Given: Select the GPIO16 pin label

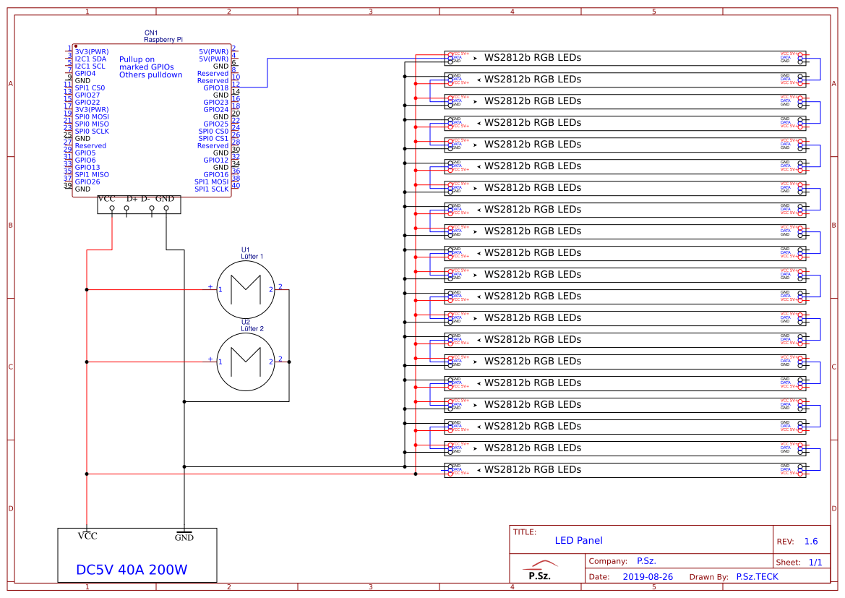Looking at the screenshot, I should pyautogui.click(x=215, y=175).
